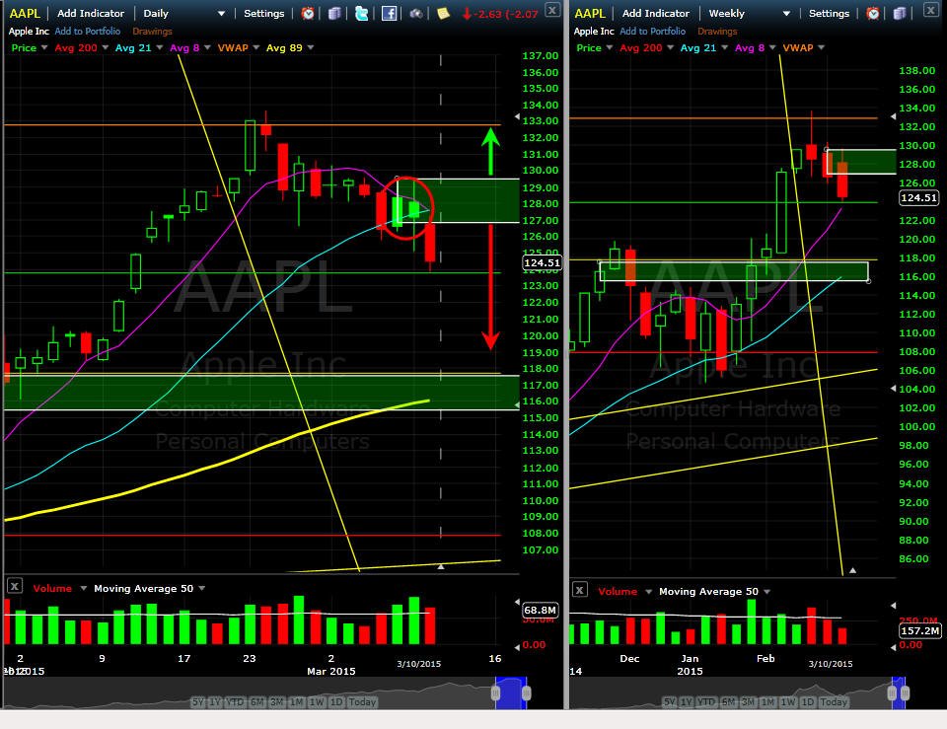The image size is (947, 729).
Task: Expand the Daily timeframe dropdown
Action: pyautogui.click(x=221, y=13)
